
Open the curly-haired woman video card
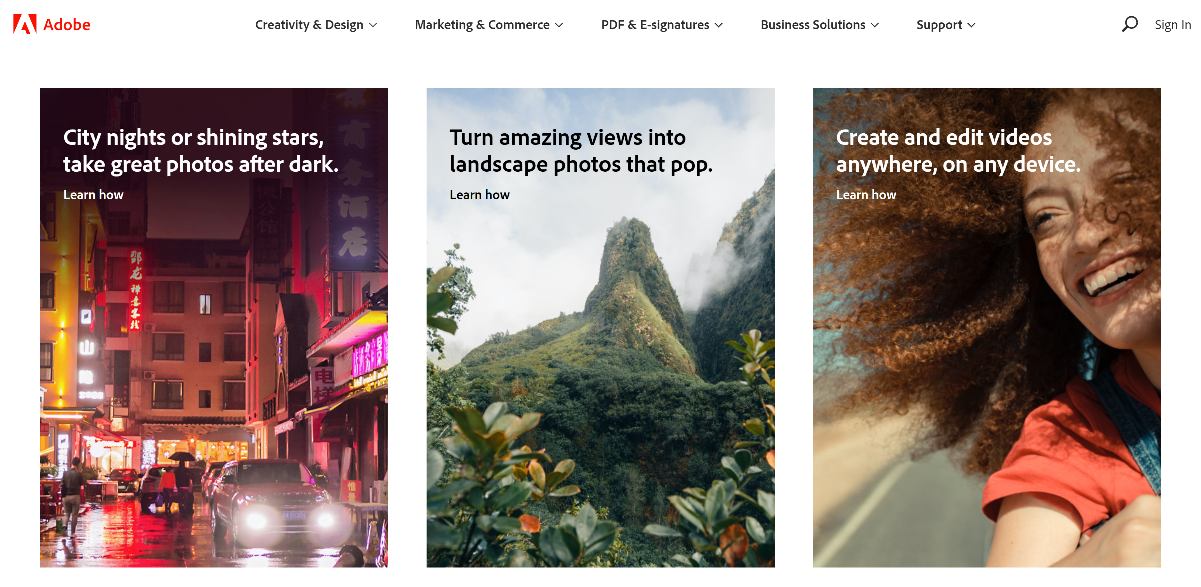(x=987, y=373)
